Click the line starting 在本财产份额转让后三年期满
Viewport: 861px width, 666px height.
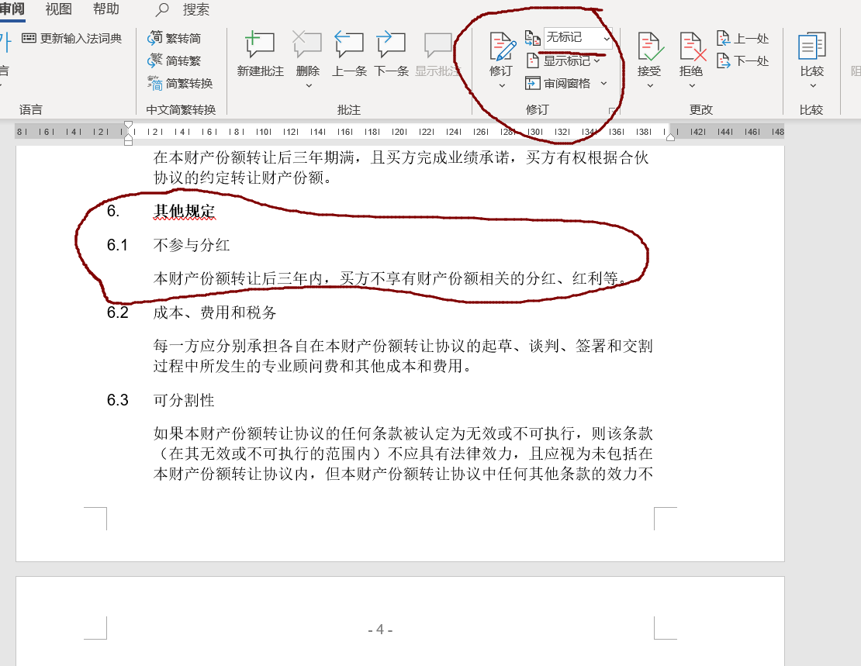coord(401,157)
